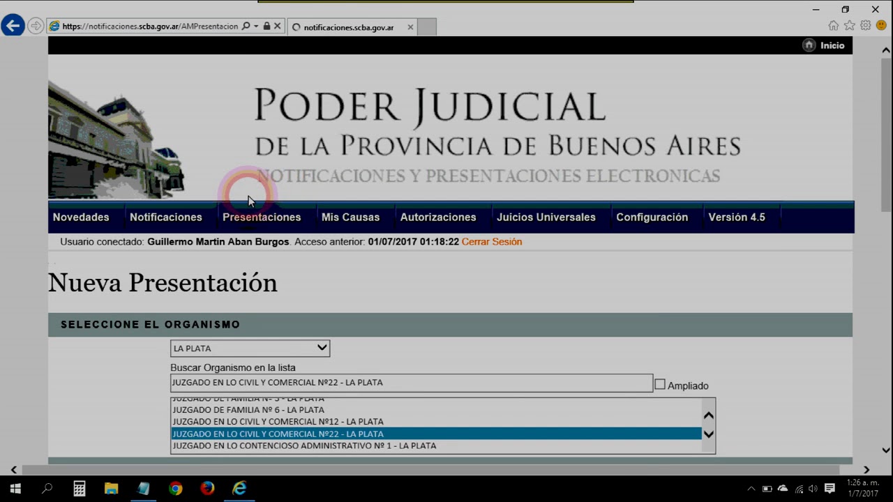Click the Inicio home link
893x502 pixels.
click(x=824, y=45)
